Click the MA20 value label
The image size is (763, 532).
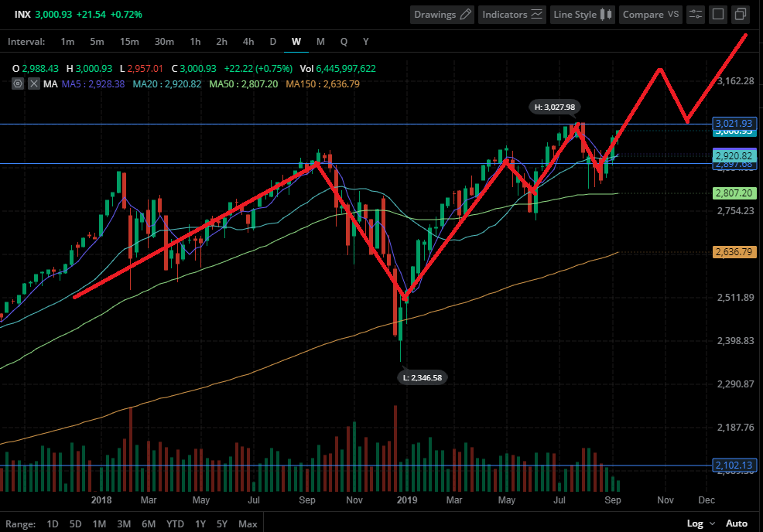pyautogui.click(x=167, y=84)
